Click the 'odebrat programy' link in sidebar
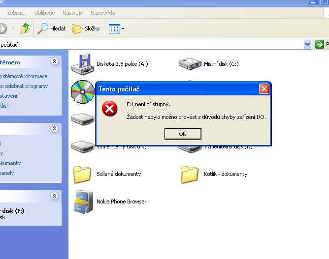 (25, 86)
